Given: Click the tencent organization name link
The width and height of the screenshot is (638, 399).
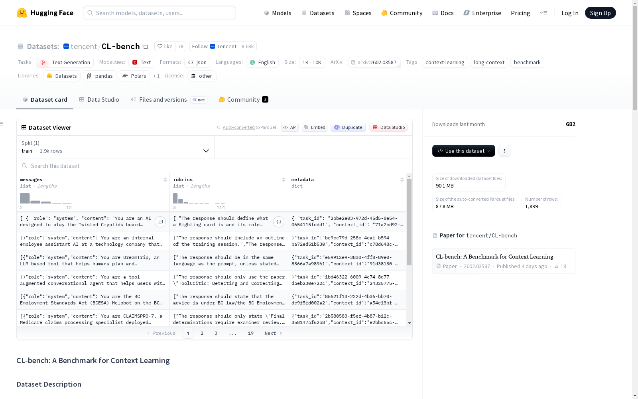Looking at the screenshot, I should pos(84,46).
